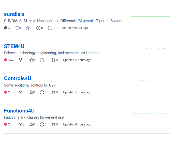Open sundials pull requests icon
This screenshot has width=176, height=141.
50,28
